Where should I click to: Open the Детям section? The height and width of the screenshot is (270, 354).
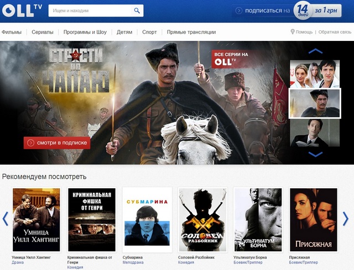[124, 32]
